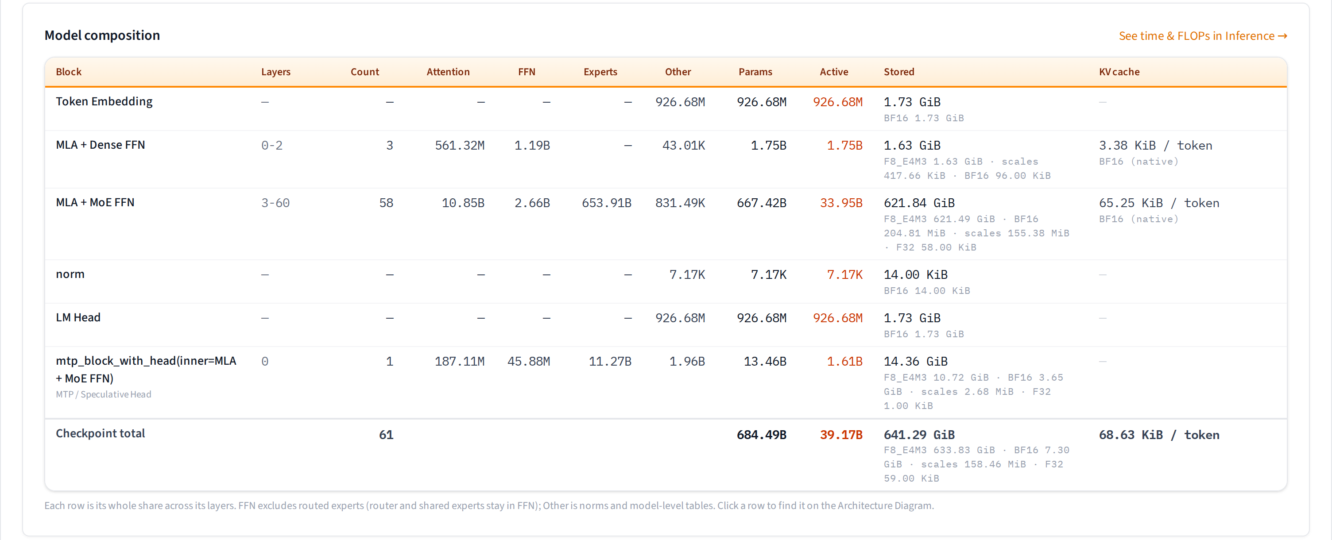Click the 65.25 KiB / token value
Image resolution: width=1332 pixels, height=540 pixels.
click(x=1159, y=203)
